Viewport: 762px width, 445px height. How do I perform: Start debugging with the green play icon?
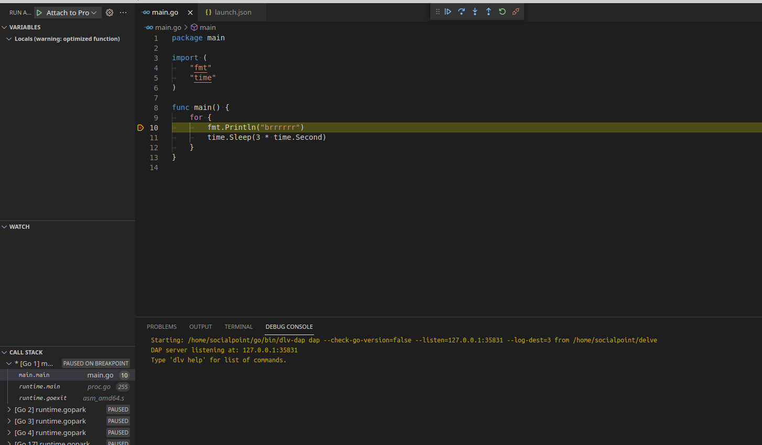39,13
